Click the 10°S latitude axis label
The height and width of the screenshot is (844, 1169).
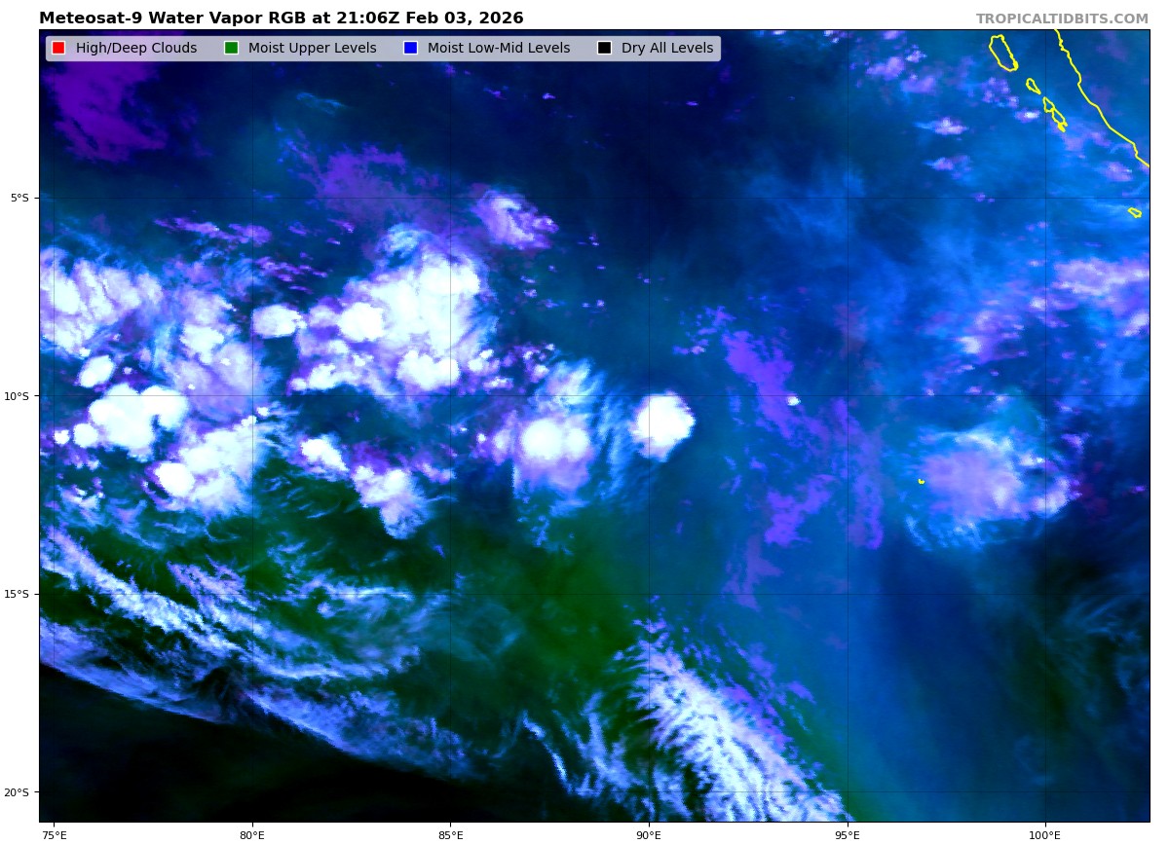[x=18, y=396]
